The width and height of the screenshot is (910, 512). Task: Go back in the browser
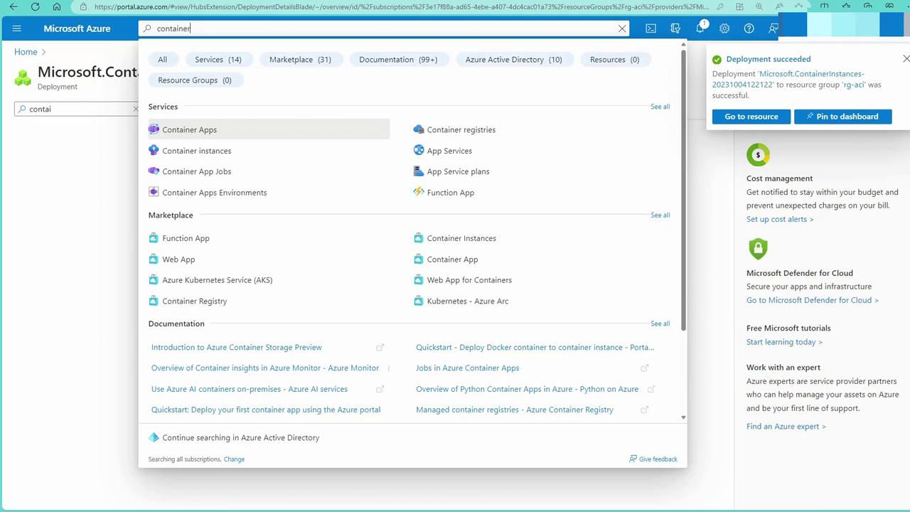(14, 6)
